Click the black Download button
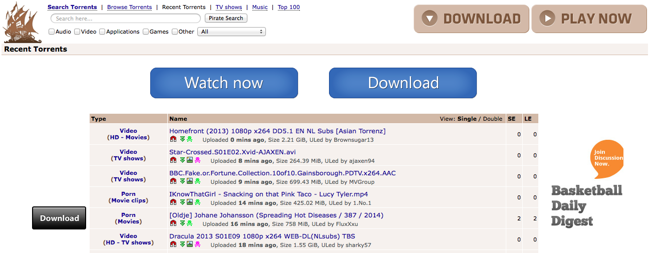The height and width of the screenshot is (253, 652). pyautogui.click(x=59, y=218)
